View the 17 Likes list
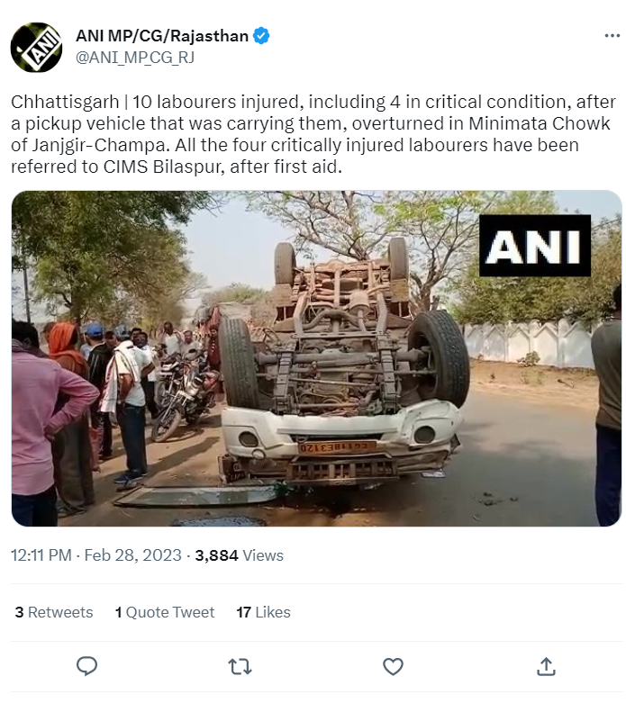The height and width of the screenshot is (703, 626). 263,612
